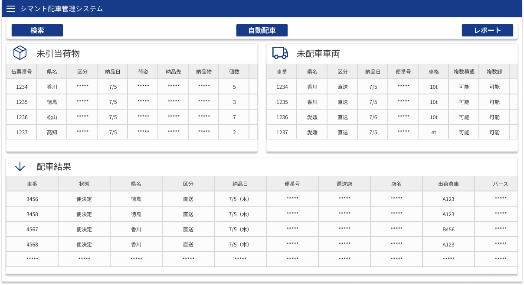This screenshot has width=524, height=285.
Task: Select slip number 1235 in 未引当荷物 table
Action: point(22,102)
